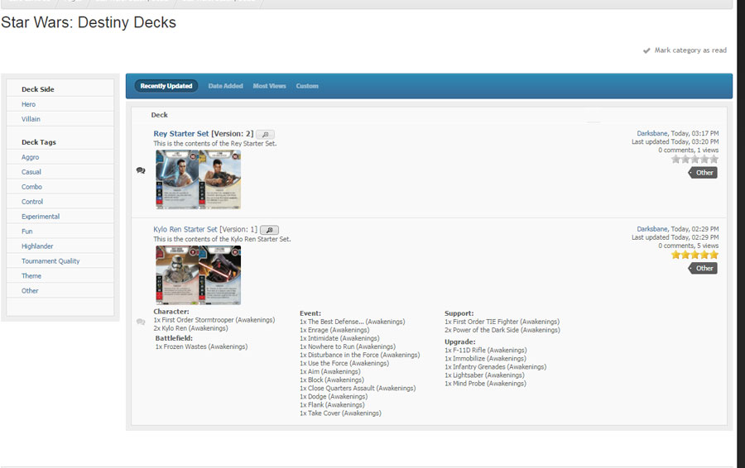Screen dimensions: 745x468
Task: Open Darksbane profile on Rey Starter Set row
Action: coord(652,134)
